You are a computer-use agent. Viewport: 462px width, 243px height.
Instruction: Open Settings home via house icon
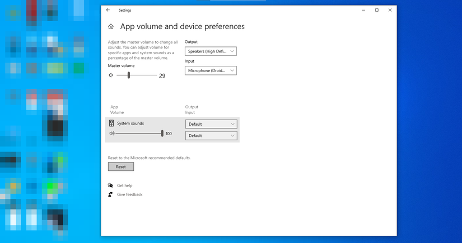[111, 26]
